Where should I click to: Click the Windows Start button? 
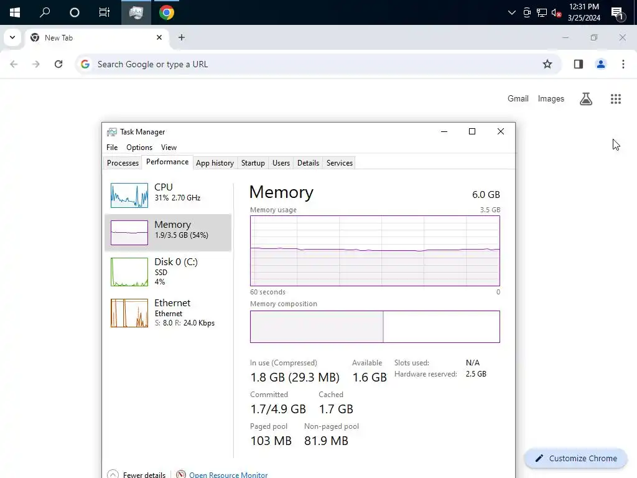pyautogui.click(x=14, y=12)
